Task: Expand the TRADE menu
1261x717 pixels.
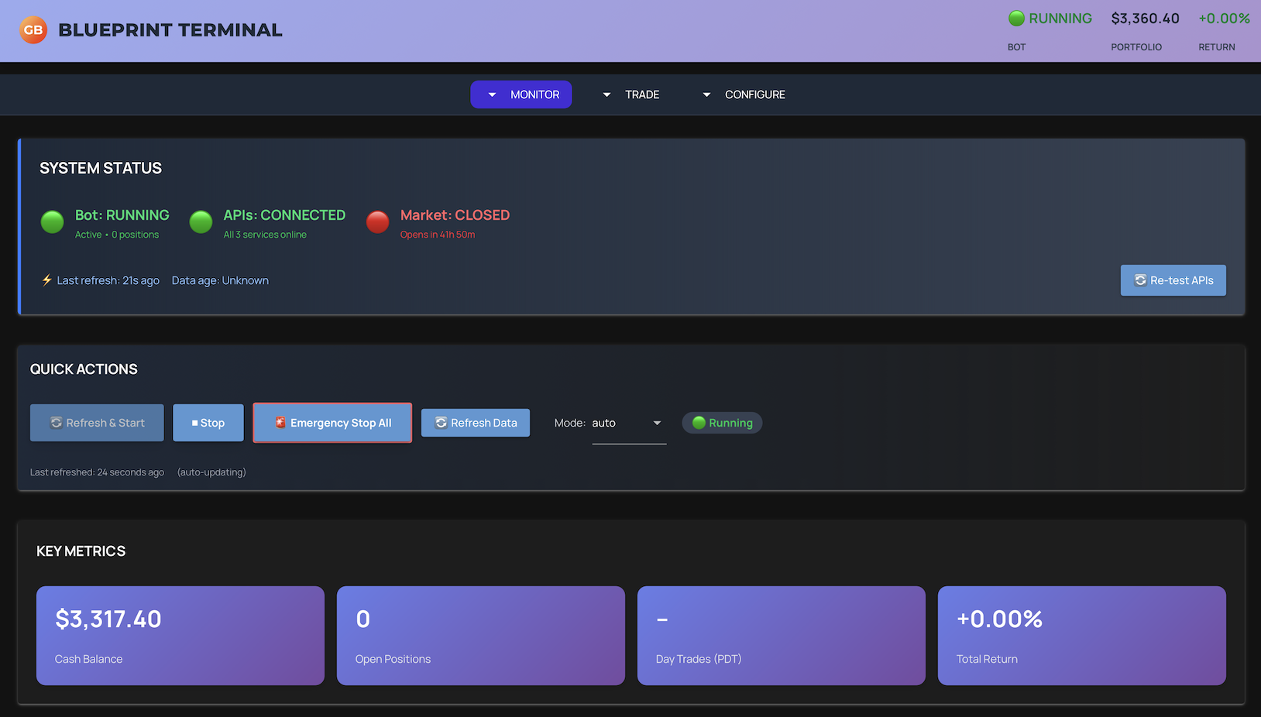Action: pos(630,94)
